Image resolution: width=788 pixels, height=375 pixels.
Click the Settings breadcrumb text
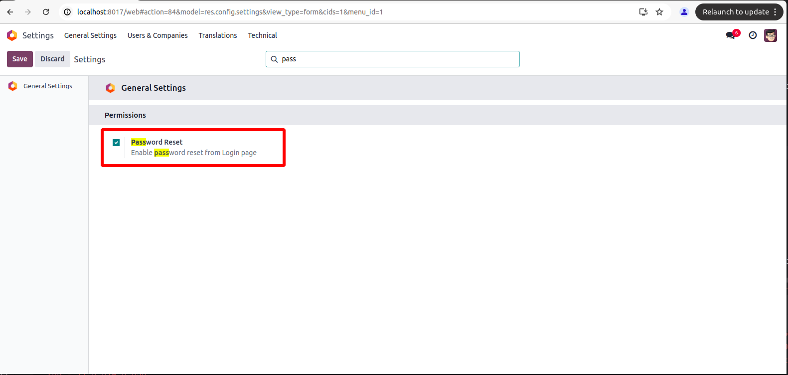coord(90,59)
